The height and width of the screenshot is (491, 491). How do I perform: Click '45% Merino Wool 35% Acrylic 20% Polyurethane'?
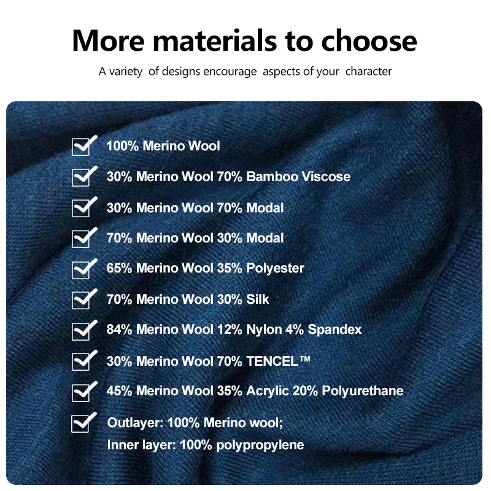pyautogui.click(x=255, y=391)
